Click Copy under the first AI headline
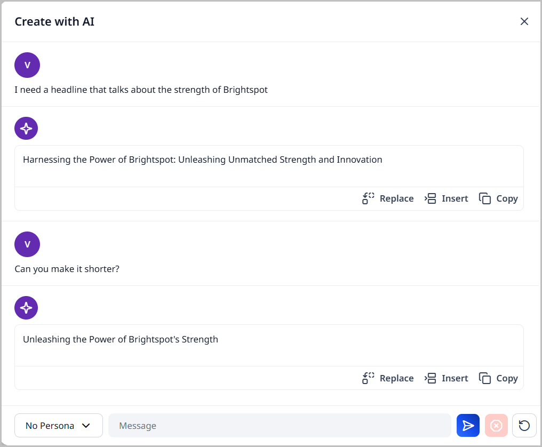The height and width of the screenshot is (447, 542). (485, 198)
